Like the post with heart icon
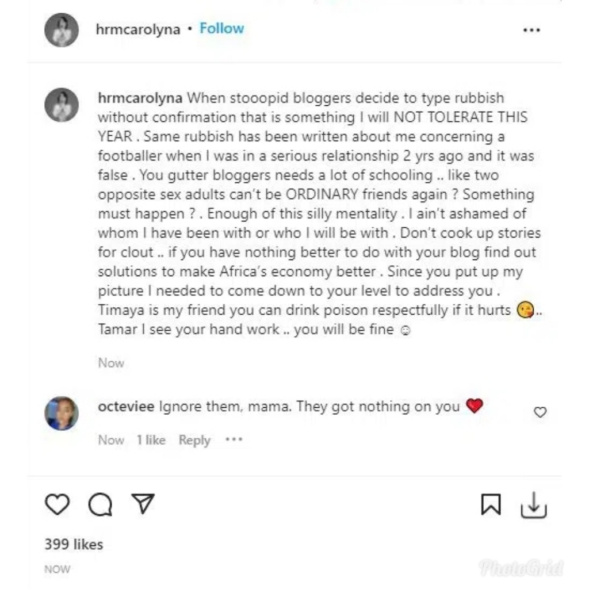Screen dimensions: 589x589 point(57,505)
